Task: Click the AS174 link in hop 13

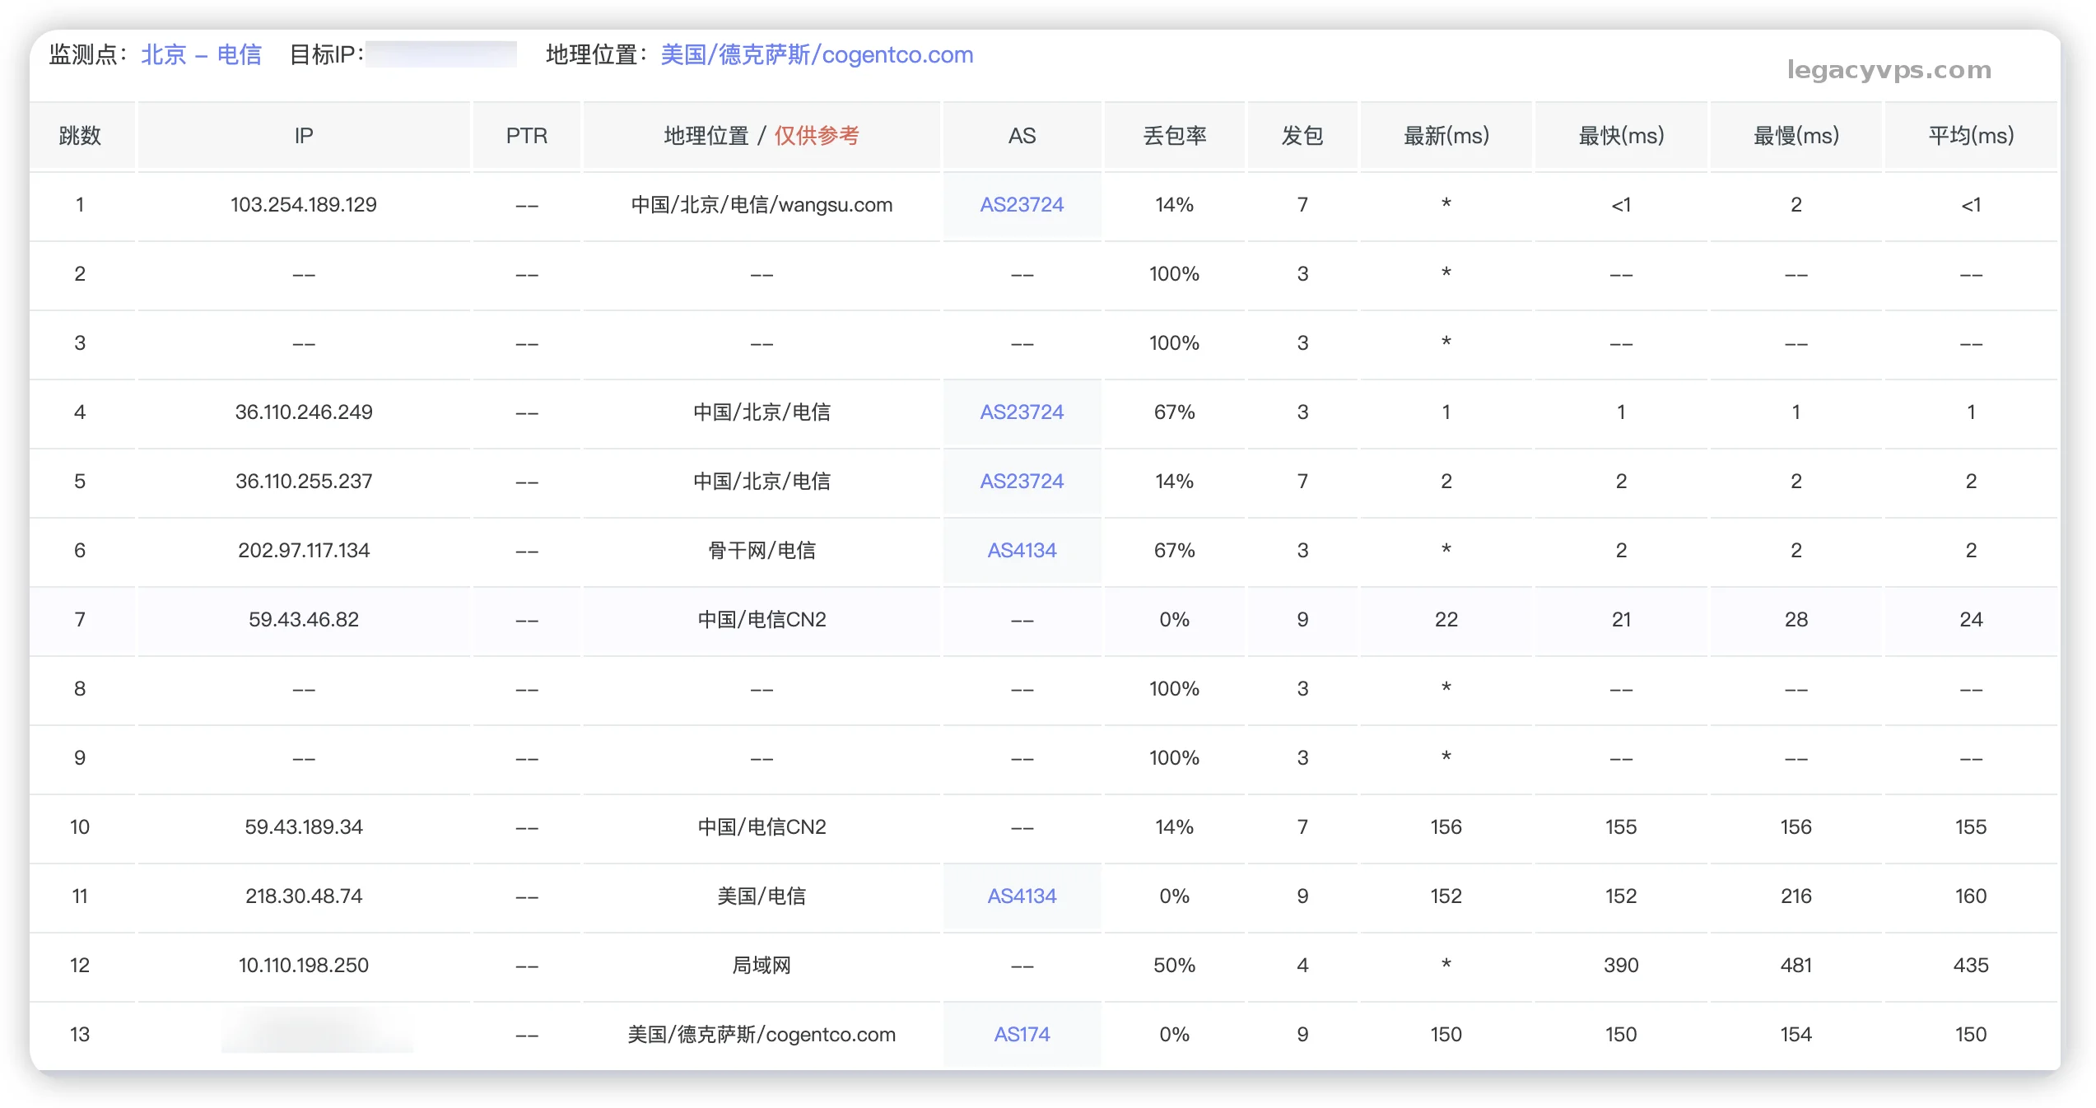Action: 1021,1035
